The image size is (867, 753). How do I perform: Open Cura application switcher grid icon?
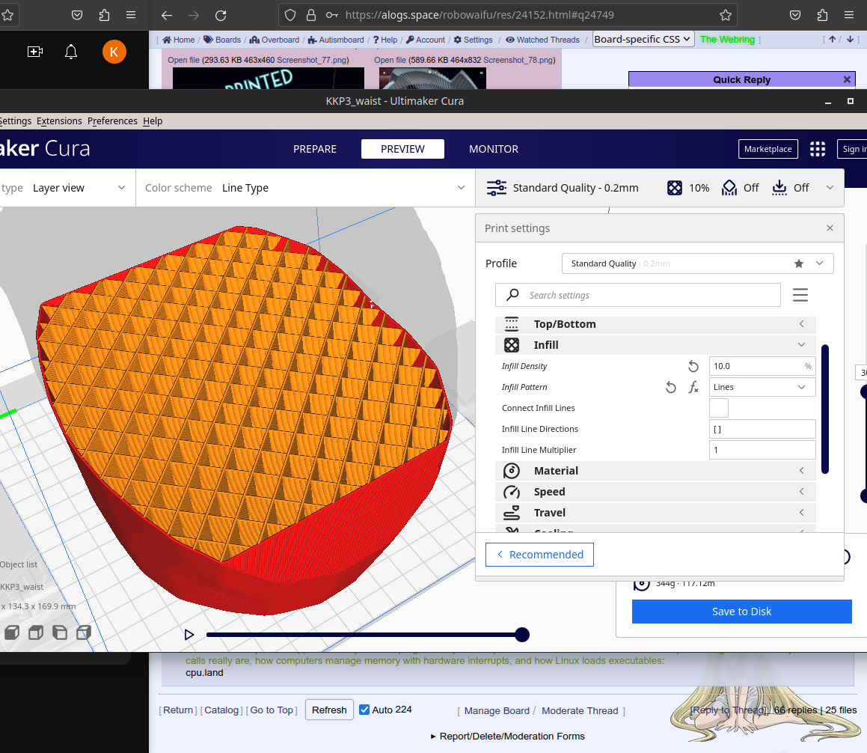click(817, 149)
